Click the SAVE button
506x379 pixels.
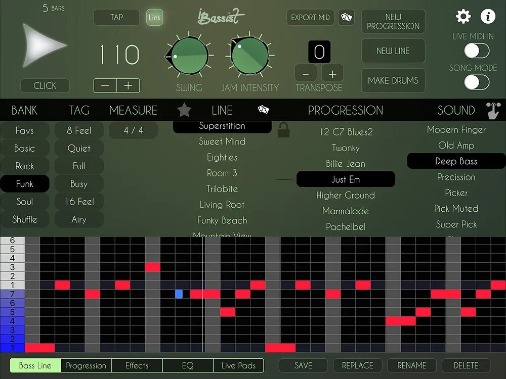click(x=303, y=365)
